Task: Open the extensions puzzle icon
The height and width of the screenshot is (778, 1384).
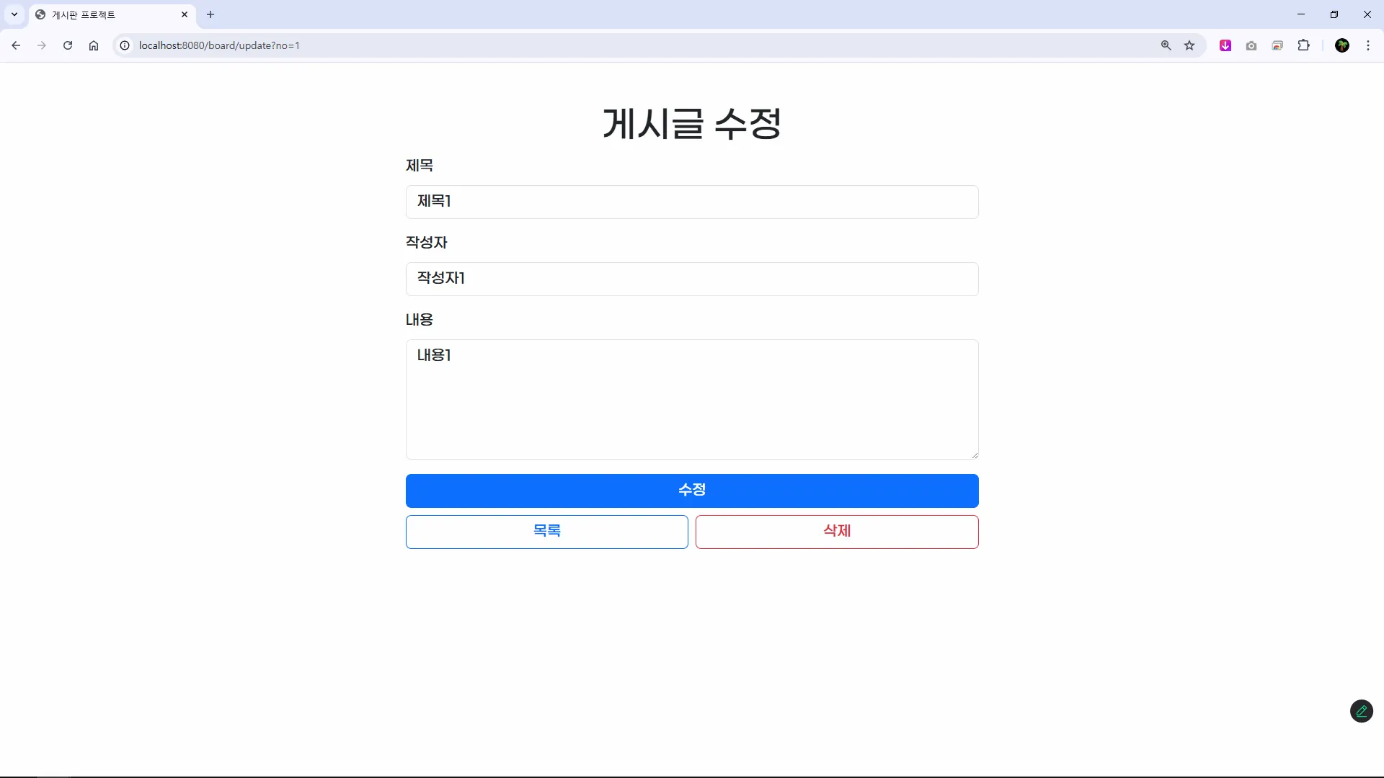Action: (1303, 45)
